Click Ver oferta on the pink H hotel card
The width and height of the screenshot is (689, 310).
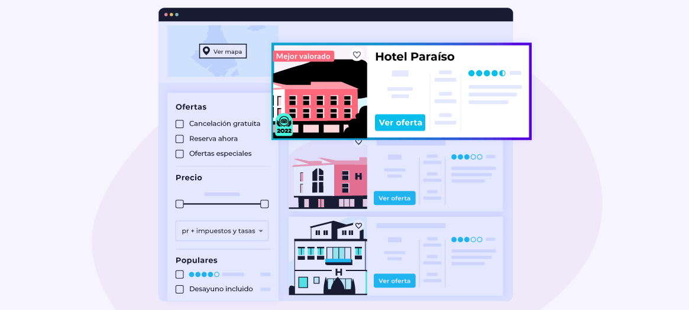click(x=394, y=198)
